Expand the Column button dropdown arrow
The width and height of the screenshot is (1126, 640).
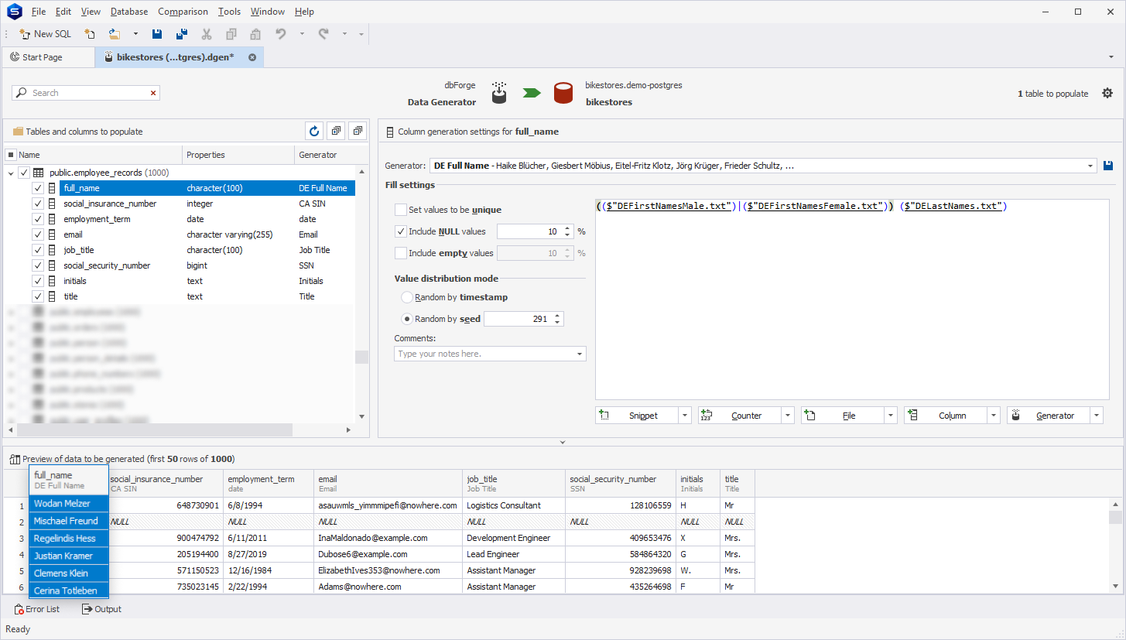click(x=994, y=416)
